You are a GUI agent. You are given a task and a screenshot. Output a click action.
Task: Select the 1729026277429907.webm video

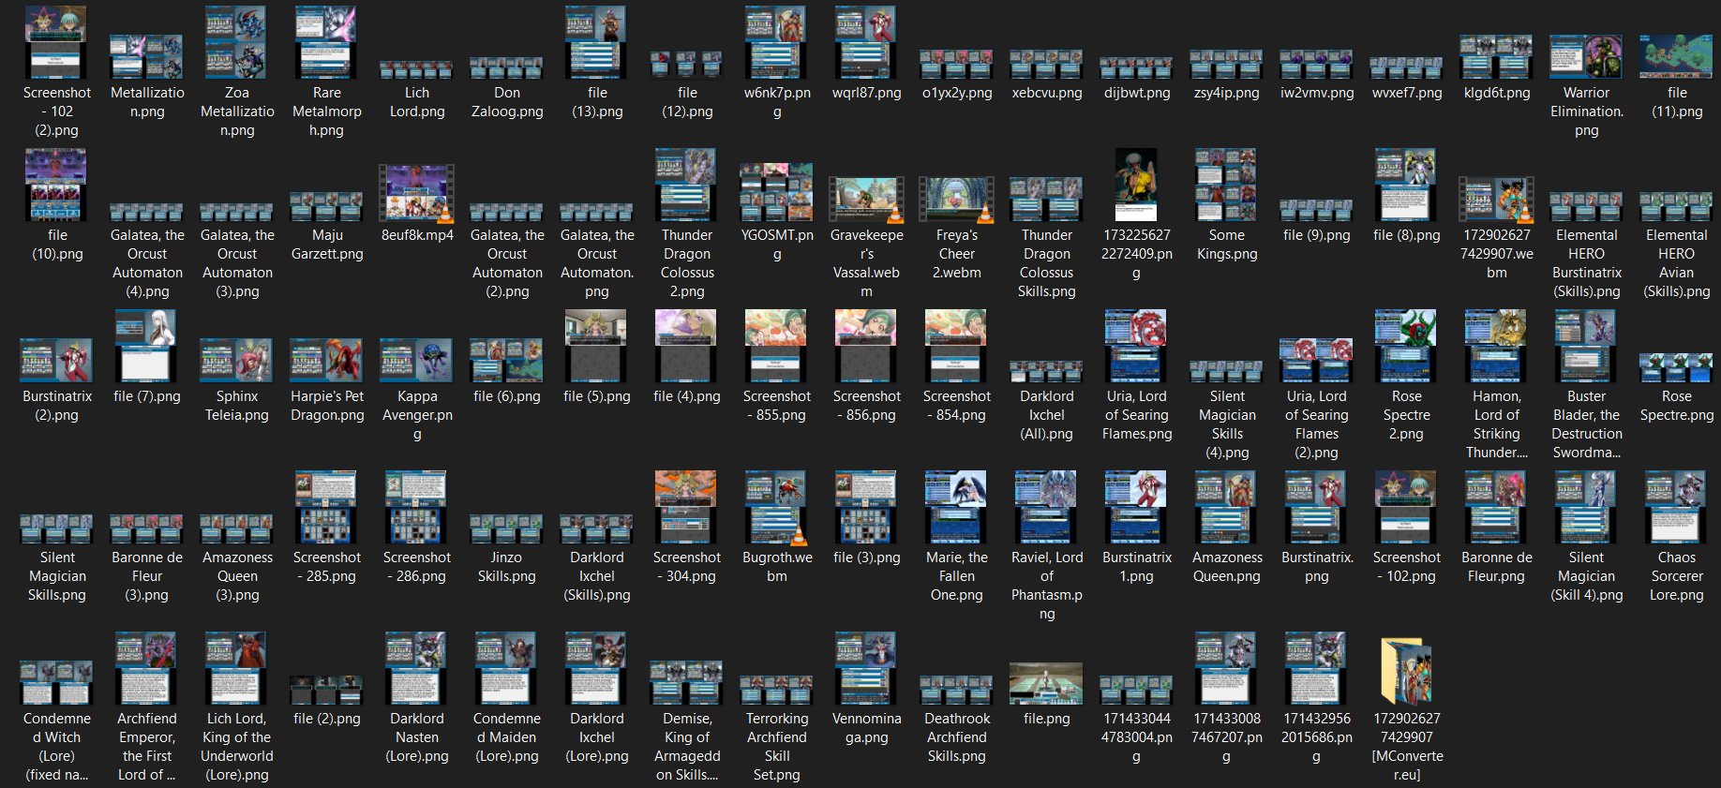1496,199
